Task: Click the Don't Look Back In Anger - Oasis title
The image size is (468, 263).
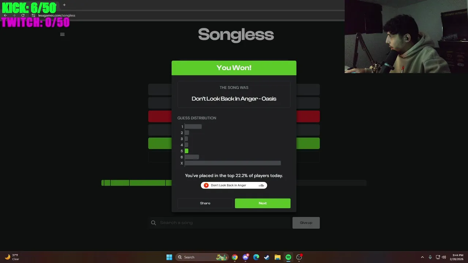Action: click(234, 99)
